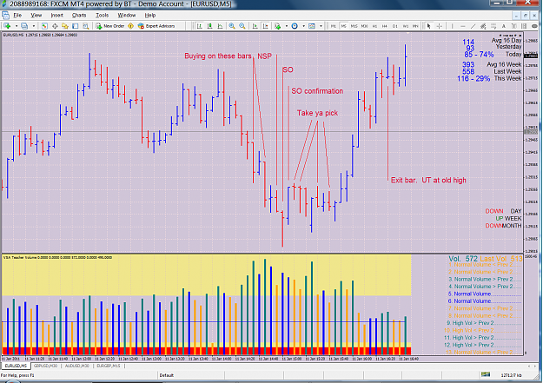Click the 'Default' profile in status bar
543x383 pixels.
click(x=167, y=375)
